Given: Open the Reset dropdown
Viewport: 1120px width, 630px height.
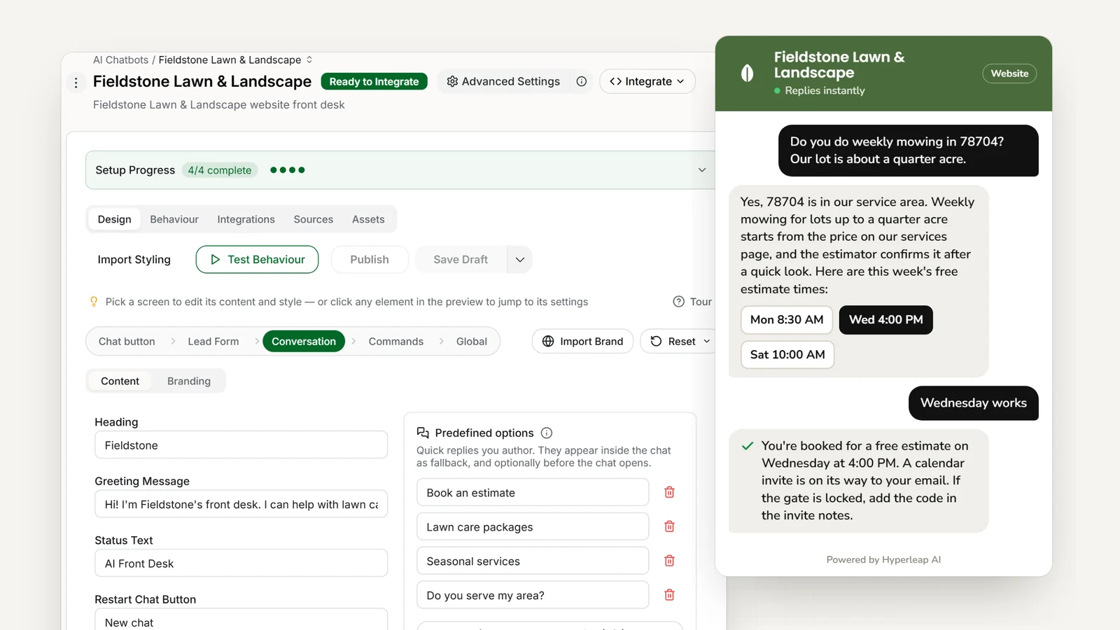Looking at the screenshot, I should tap(680, 342).
